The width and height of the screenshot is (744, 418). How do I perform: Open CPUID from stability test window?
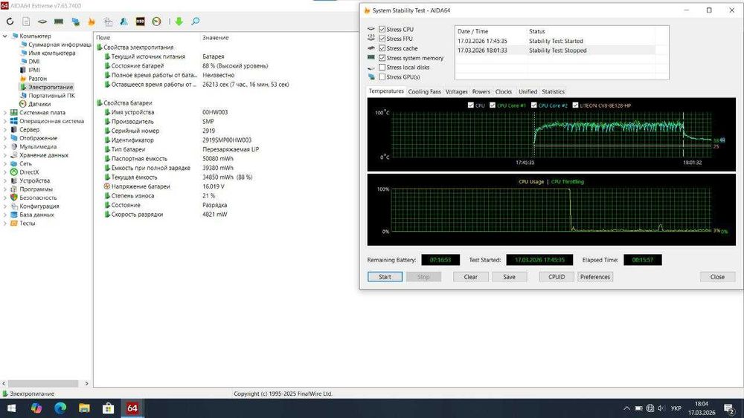point(557,277)
